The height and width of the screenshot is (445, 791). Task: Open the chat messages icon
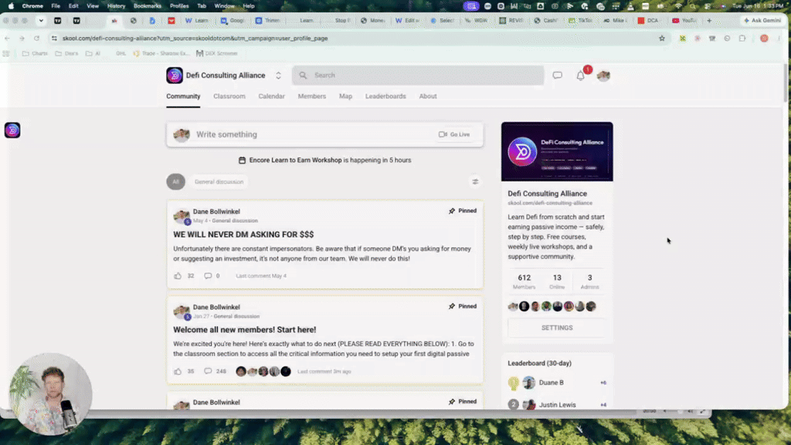coord(557,75)
